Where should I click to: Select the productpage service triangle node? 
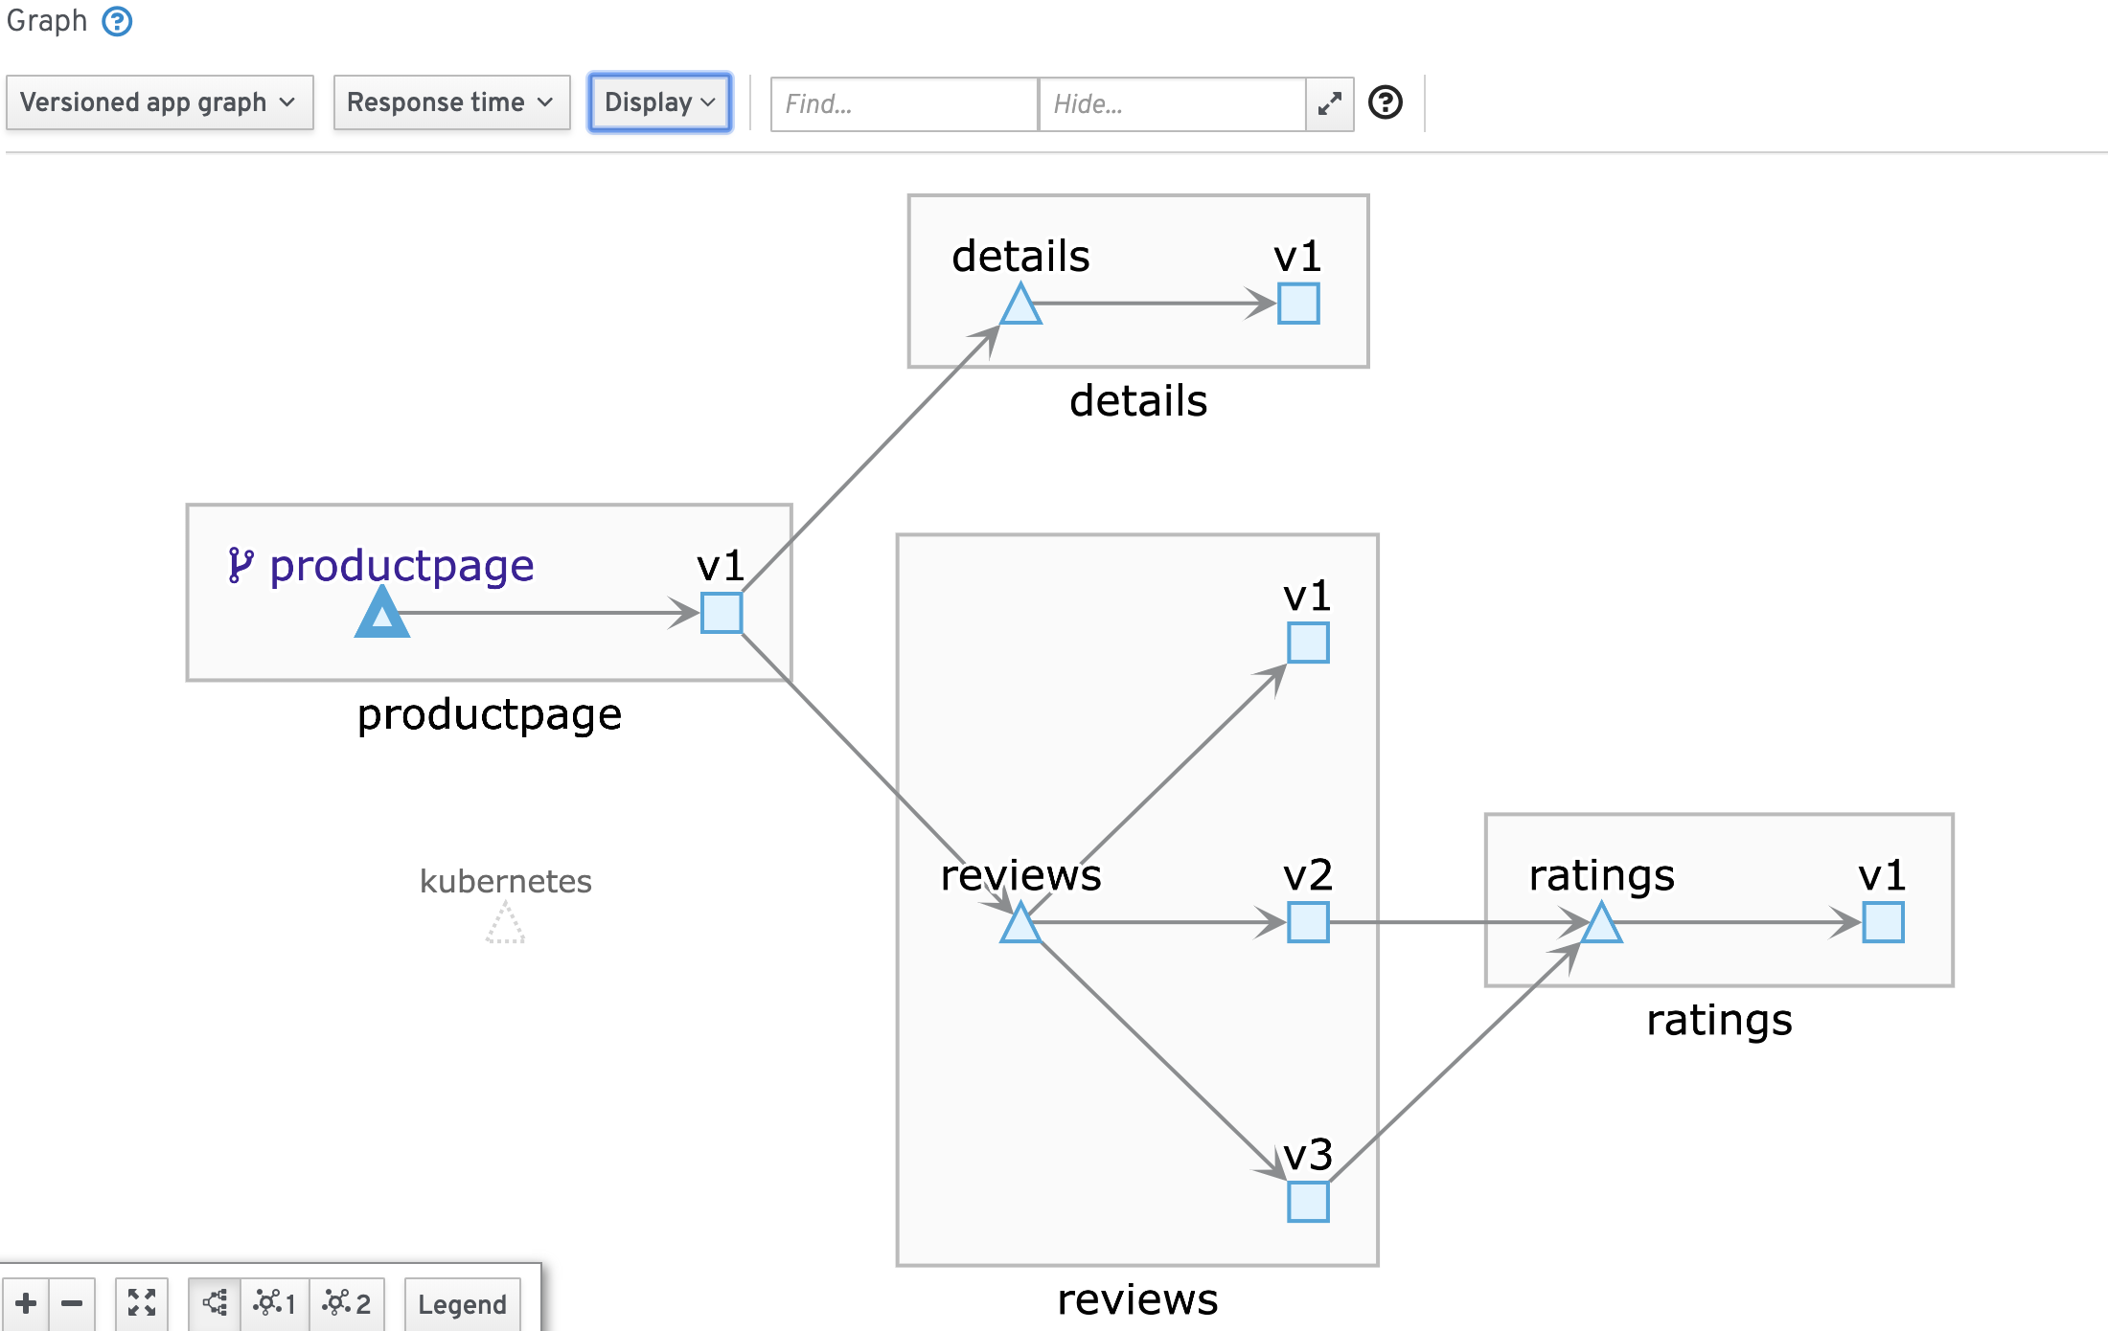click(382, 616)
